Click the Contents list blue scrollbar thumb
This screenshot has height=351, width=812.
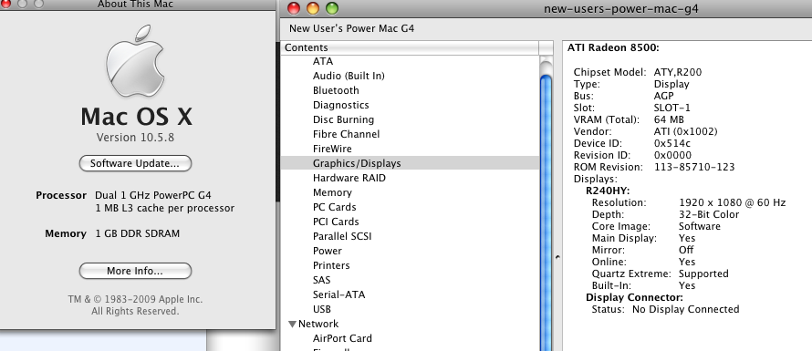pyautogui.click(x=546, y=212)
